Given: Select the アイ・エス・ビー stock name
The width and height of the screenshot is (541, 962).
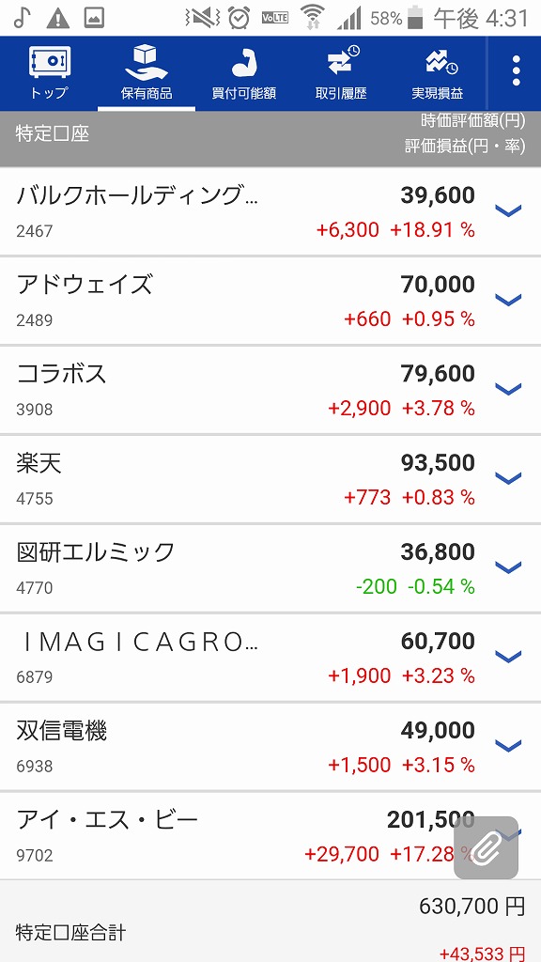Looking at the screenshot, I should [108, 820].
